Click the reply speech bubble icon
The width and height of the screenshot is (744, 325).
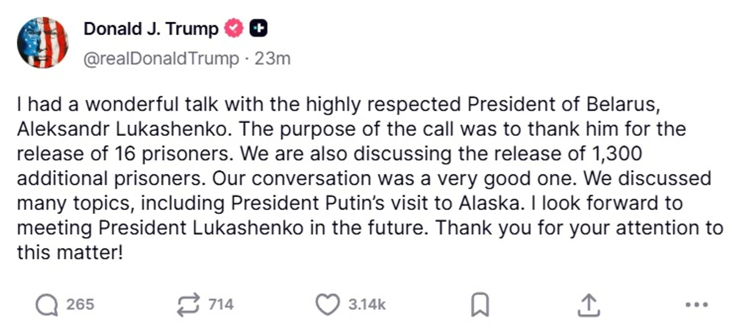[x=47, y=304]
